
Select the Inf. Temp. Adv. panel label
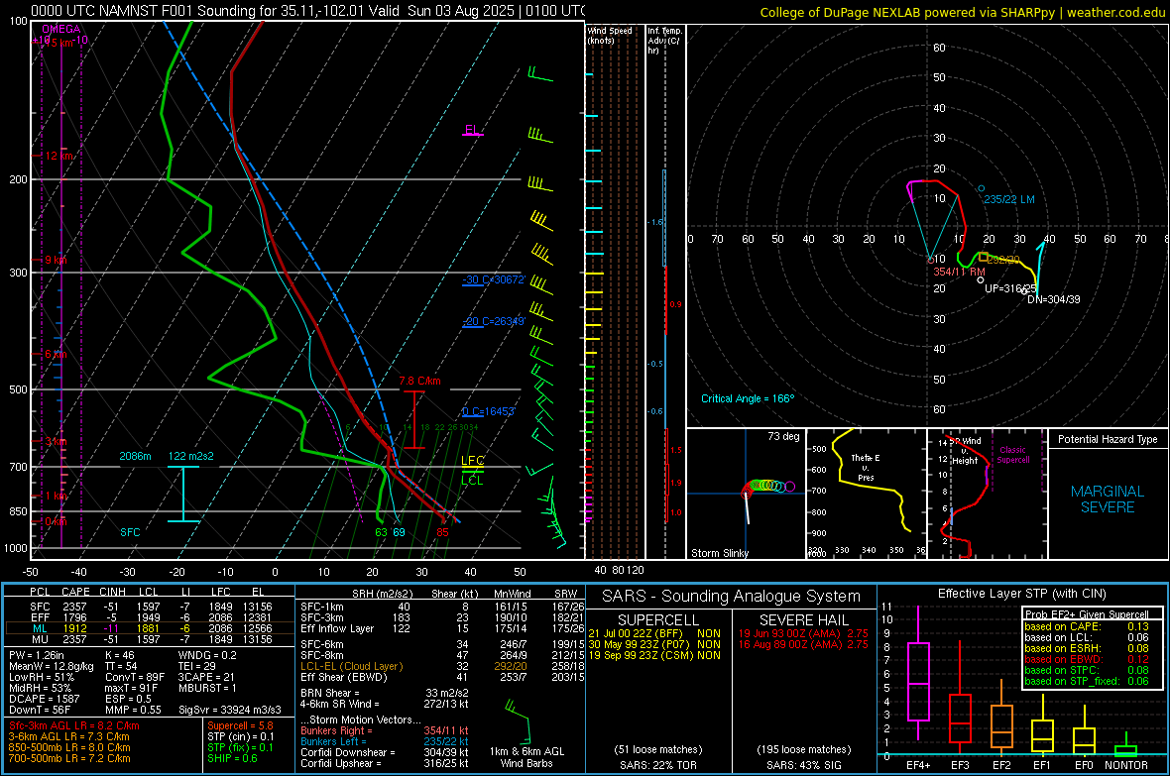664,41
